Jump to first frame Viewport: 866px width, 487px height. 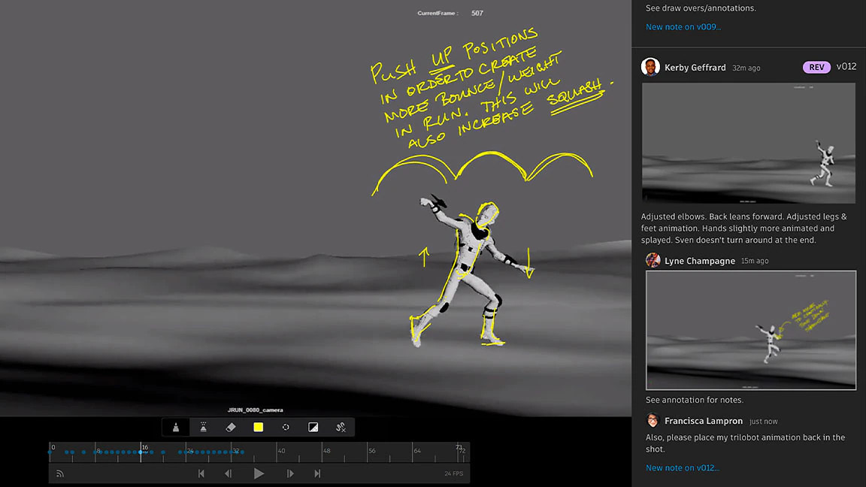click(201, 473)
